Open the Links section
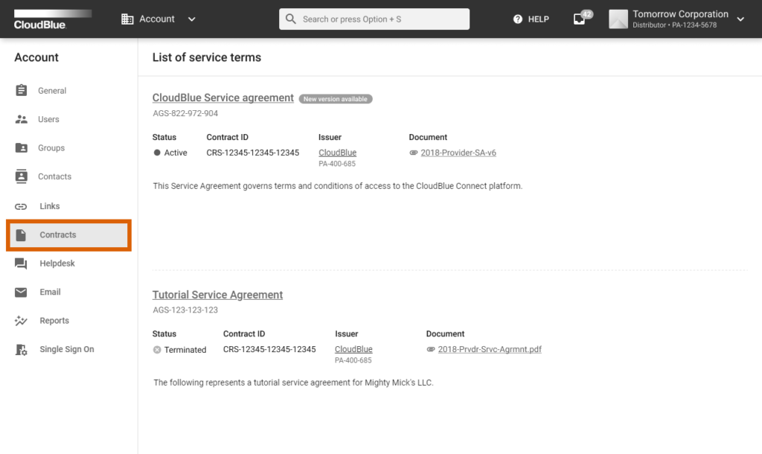 tap(49, 205)
